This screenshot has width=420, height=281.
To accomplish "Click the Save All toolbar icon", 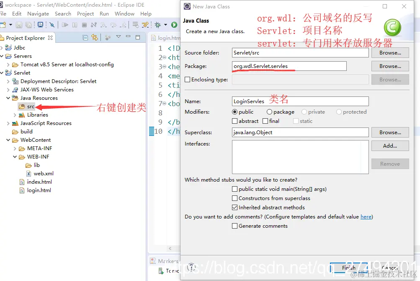I will click(28, 25).
